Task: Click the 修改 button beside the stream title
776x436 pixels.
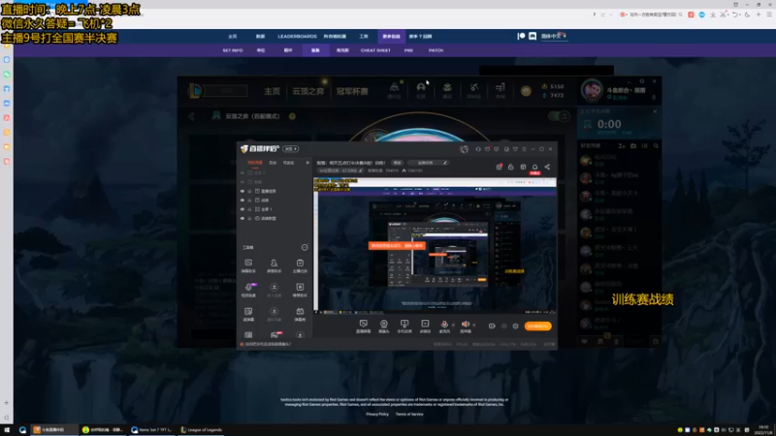Action: click(397, 163)
